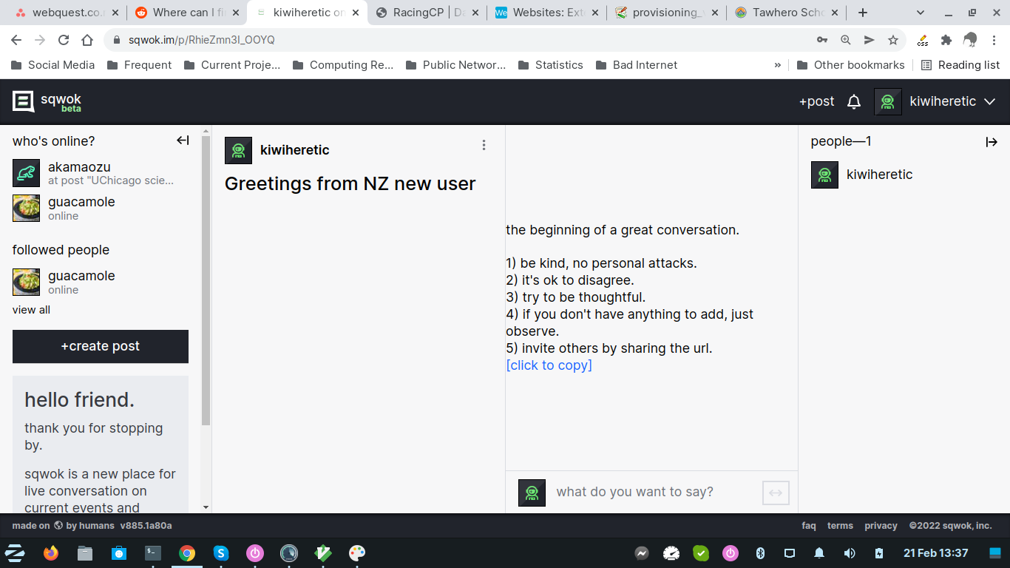This screenshot has height=568, width=1010.
Task: Click the +post header button
Action: tap(816, 102)
